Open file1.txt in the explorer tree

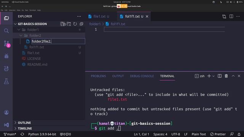33,53
